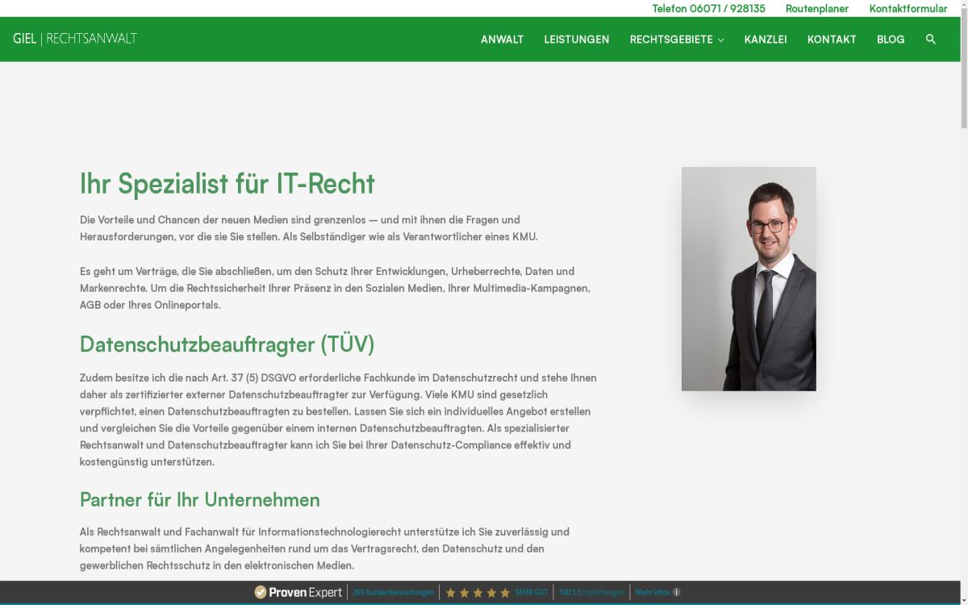Call via the Telefon 06071 / 928135 link

click(x=709, y=9)
